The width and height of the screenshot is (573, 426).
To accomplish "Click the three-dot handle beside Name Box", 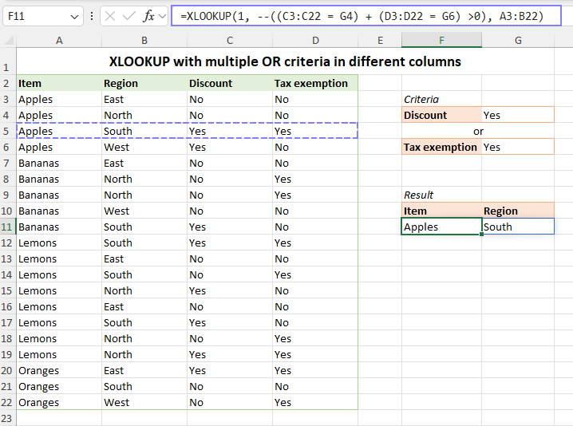I will 92,16.
